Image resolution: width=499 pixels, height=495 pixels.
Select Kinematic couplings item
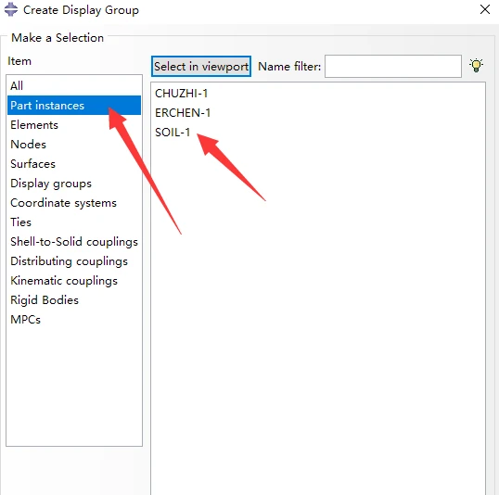[74, 281]
